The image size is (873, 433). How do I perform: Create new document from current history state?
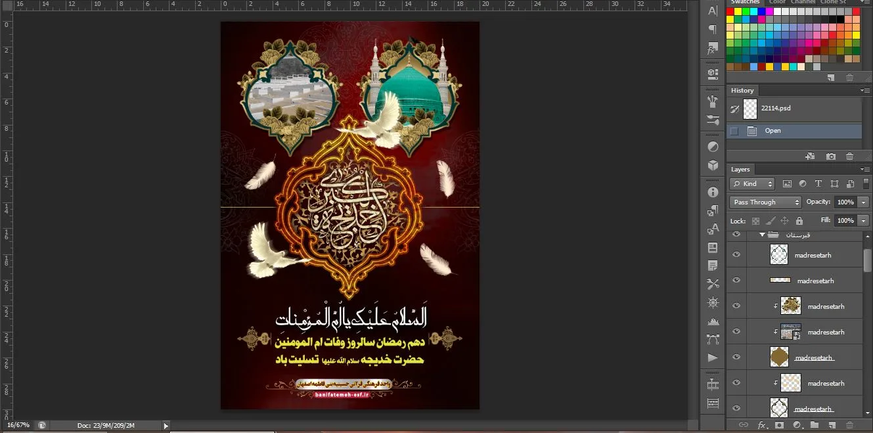(811, 156)
